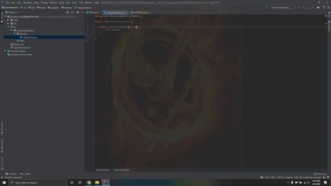
Task: Open Cortana from taskbar
Action: 71,182
